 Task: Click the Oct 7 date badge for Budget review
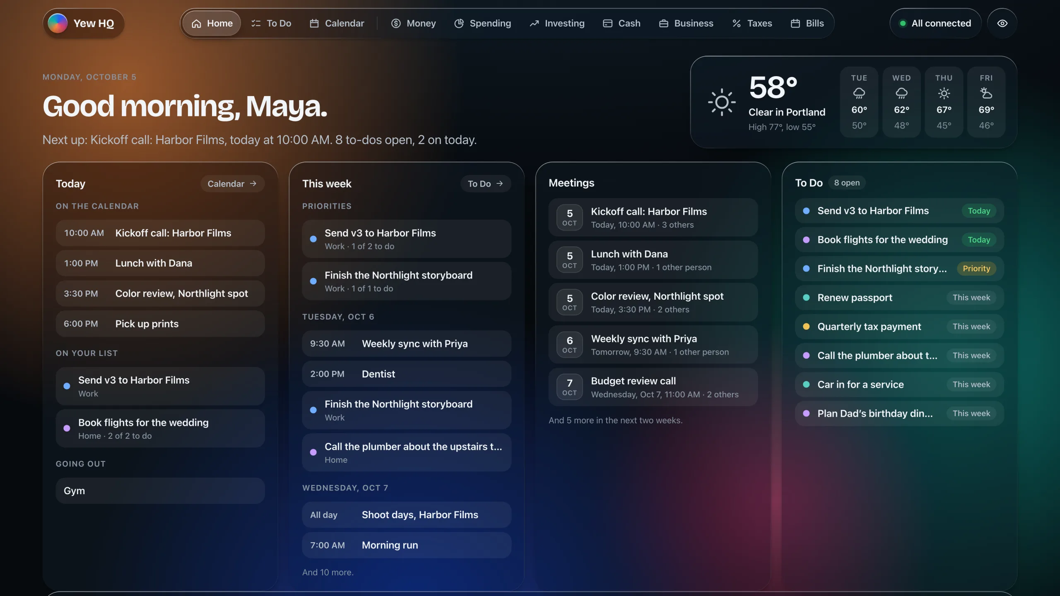pyautogui.click(x=569, y=387)
